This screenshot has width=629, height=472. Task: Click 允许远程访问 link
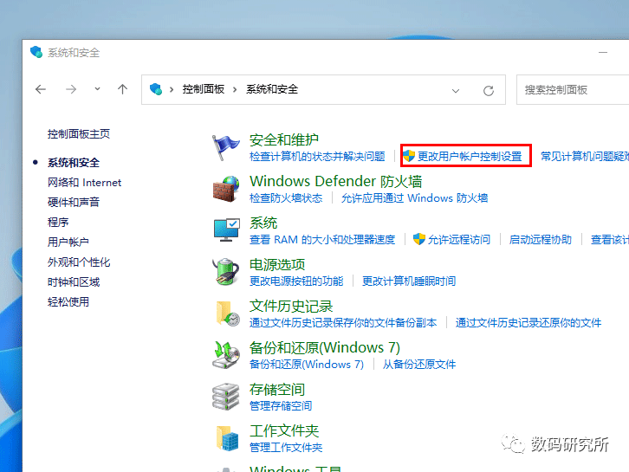[459, 240]
